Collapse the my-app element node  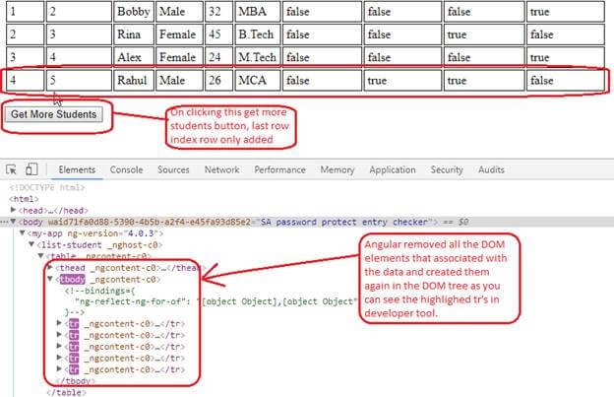pyautogui.click(x=23, y=233)
